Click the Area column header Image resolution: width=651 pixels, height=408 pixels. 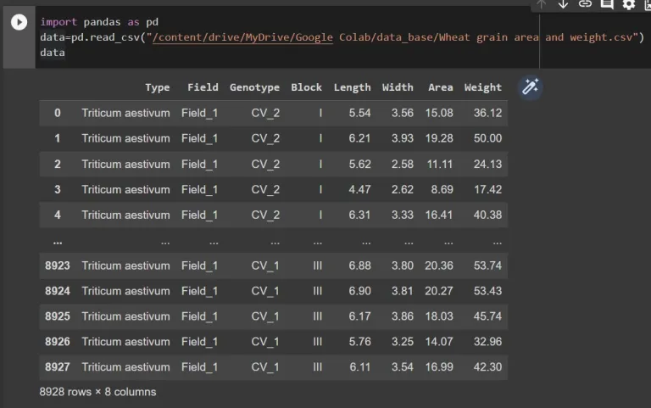coord(441,87)
